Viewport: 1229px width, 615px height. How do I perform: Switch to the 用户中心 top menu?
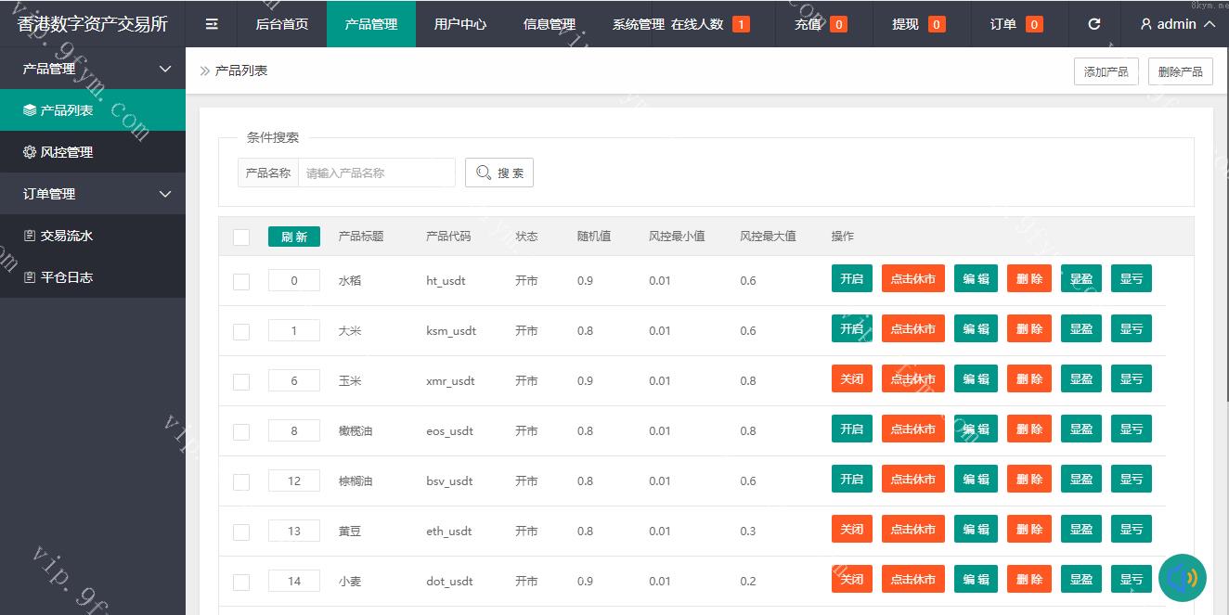pyautogui.click(x=459, y=24)
